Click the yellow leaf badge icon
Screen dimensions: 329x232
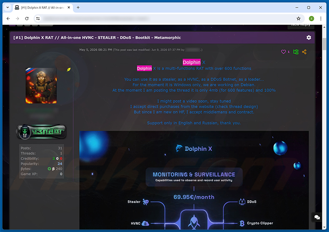pyautogui.click(x=69, y=69)
